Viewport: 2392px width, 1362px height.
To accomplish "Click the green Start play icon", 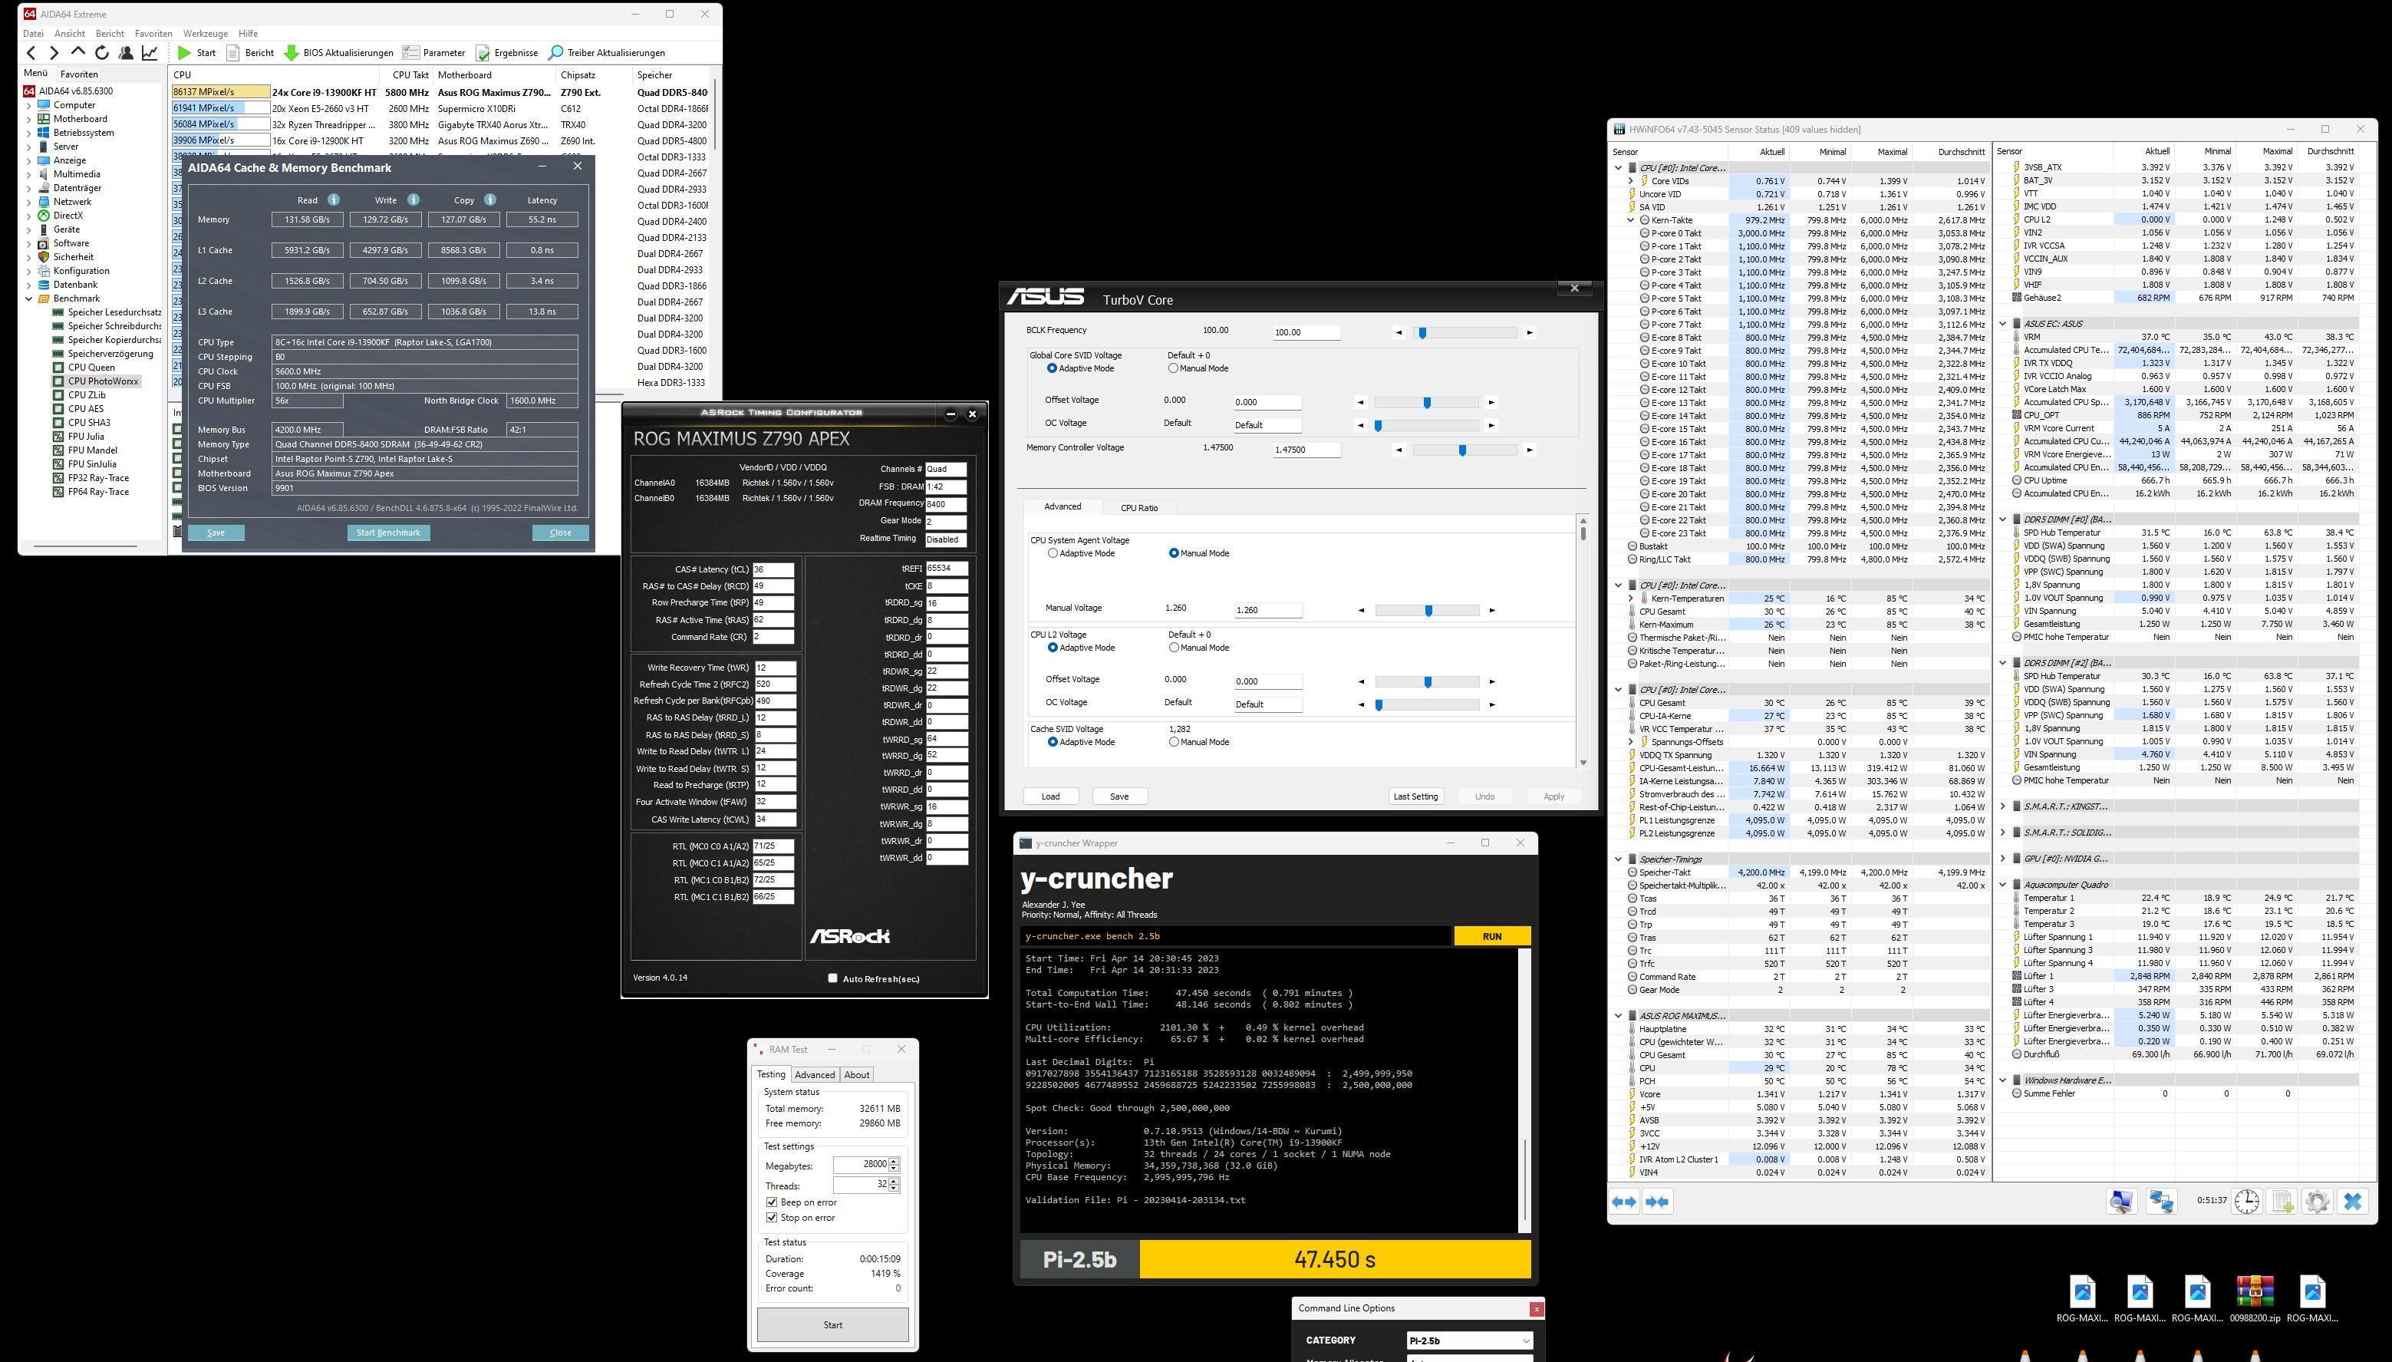I will coord(184,53).
